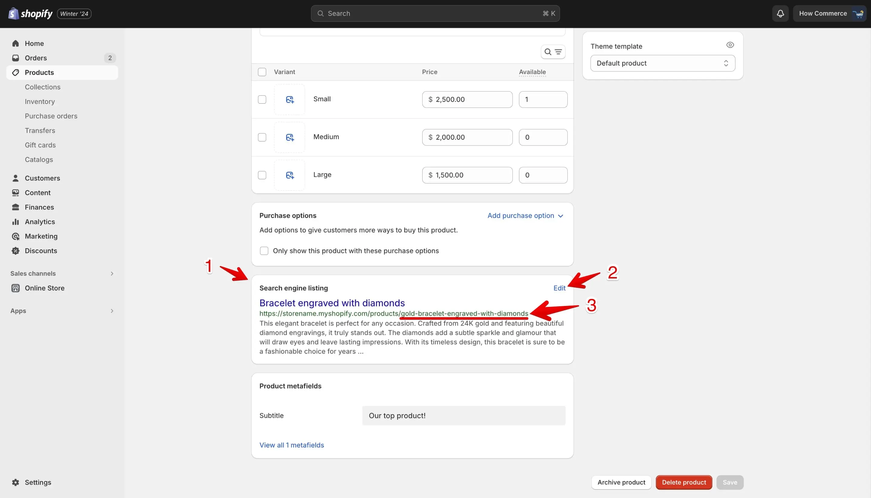Screen dimensions: 871x498
Task: Check the Medium variant checkbox
Action: (262, 137)
